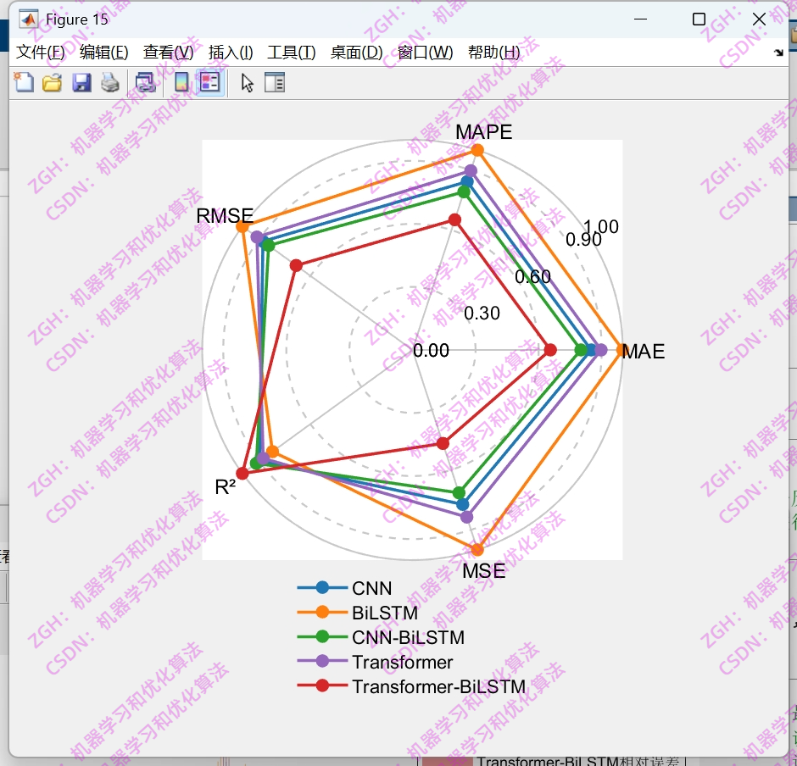
Task: Create a new figure using the New icon
Action: pyautogui.click(x=23, y=82)
